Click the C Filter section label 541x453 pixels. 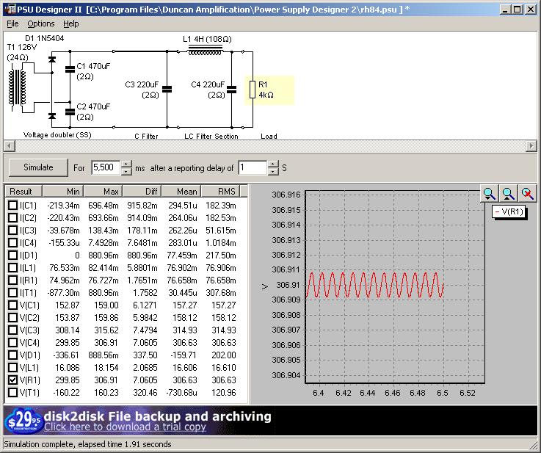(146, 137)
